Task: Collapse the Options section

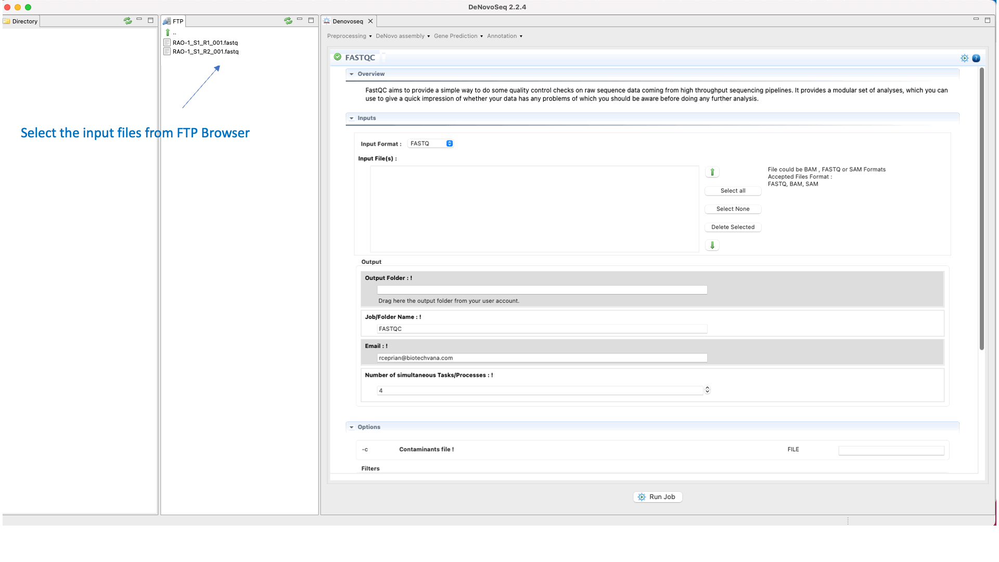Action: (352, 427)
